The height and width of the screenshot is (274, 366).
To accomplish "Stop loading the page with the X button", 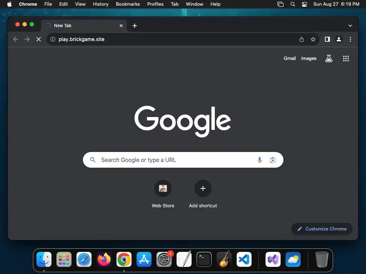I will click(x=39, y=39).
